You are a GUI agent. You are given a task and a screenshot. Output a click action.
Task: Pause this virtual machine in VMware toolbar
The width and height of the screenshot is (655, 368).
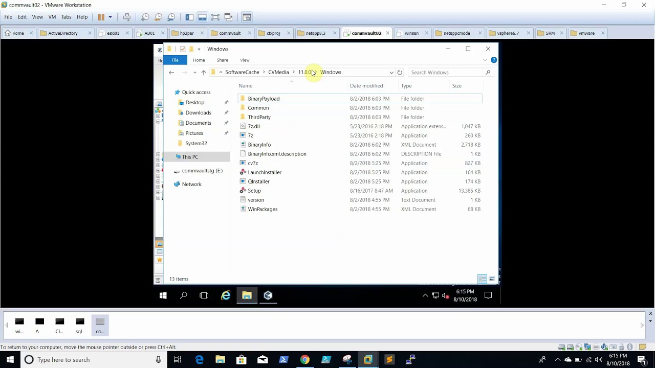[x=101, y=17]
